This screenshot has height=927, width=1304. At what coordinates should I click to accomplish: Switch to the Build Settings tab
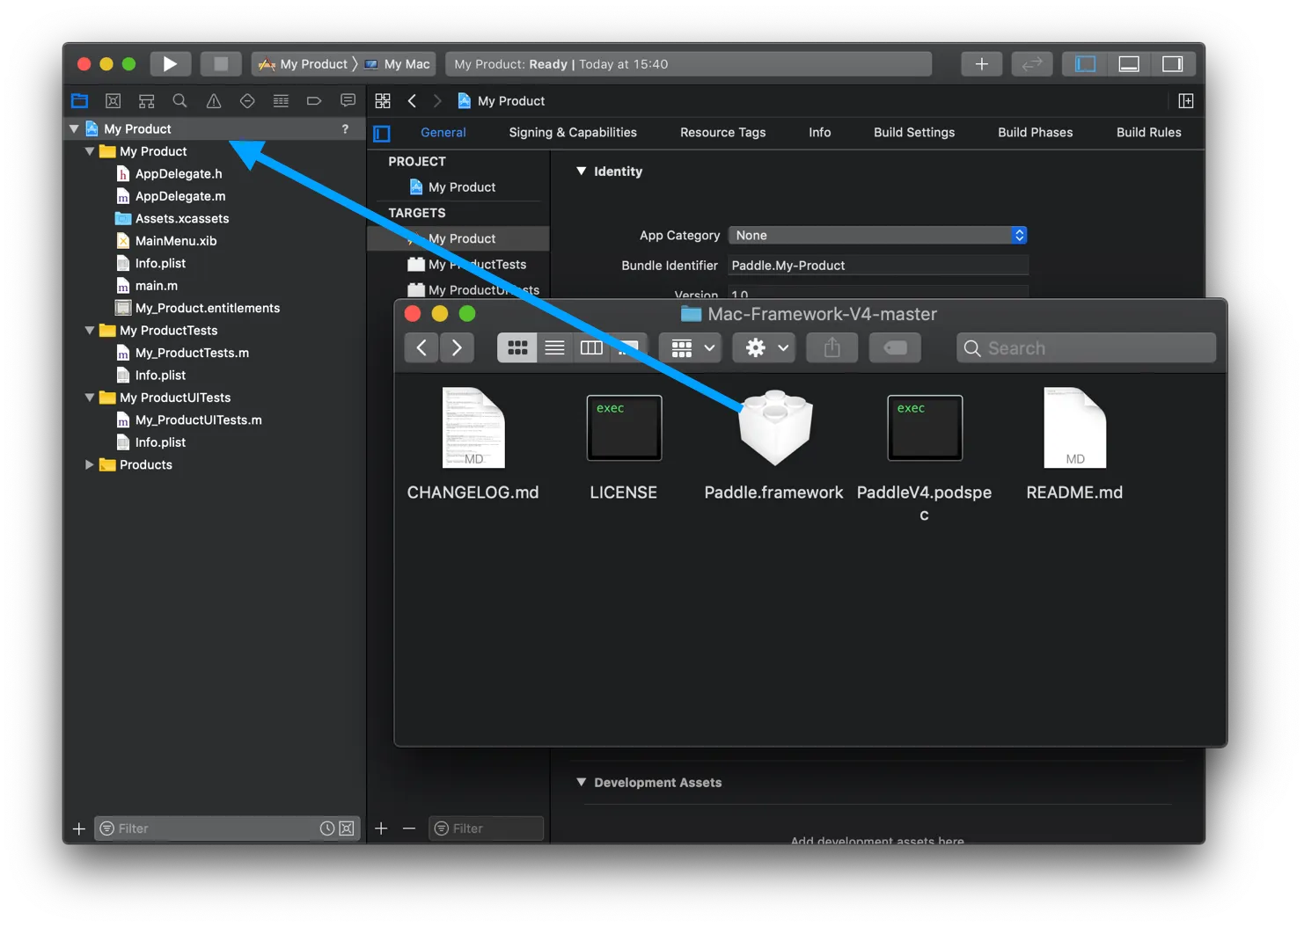pos(913,133)
